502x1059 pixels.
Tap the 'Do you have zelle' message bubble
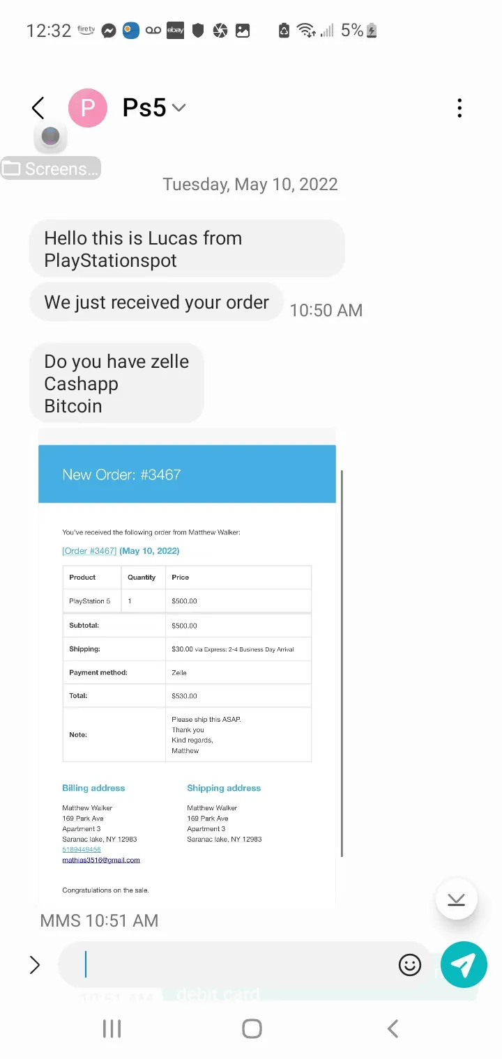point(116,383)
